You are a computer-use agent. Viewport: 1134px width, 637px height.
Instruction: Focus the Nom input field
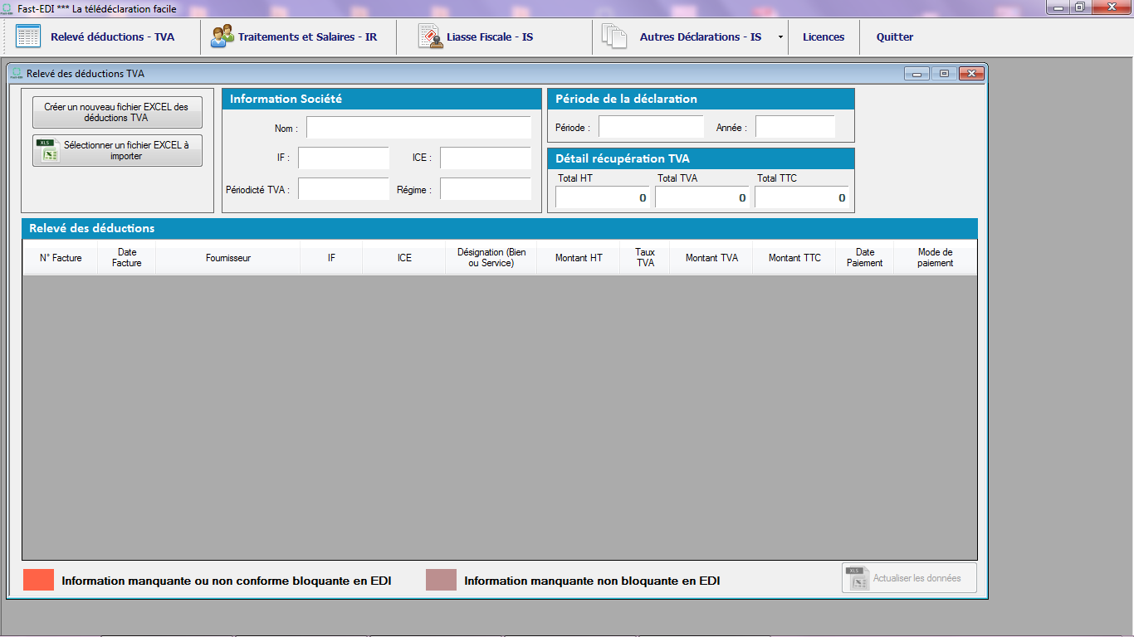tap(418, 128)
